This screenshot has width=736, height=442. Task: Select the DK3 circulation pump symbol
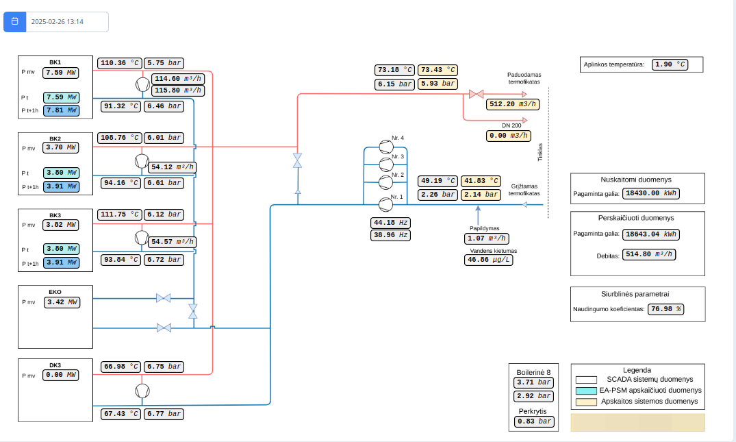(142, 391)
